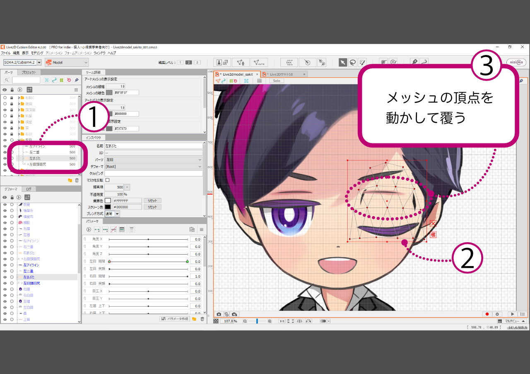The width and height of the screenshot is (530, 374).
Task: Open the ファイル menu
Action: pos(5,53)
